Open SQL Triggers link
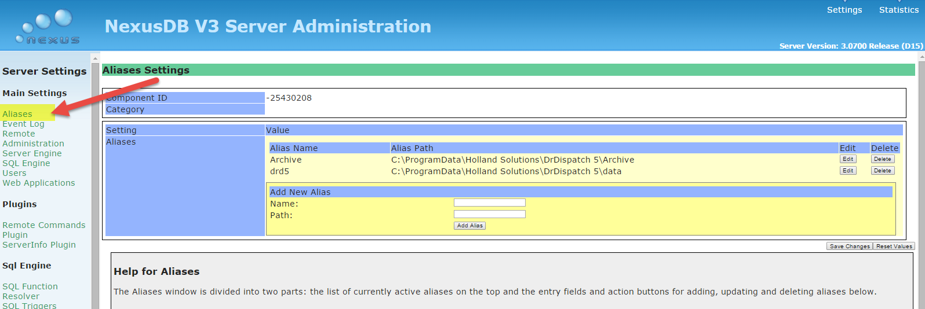This screenshot has width=925, height=309. pos(30,306)
